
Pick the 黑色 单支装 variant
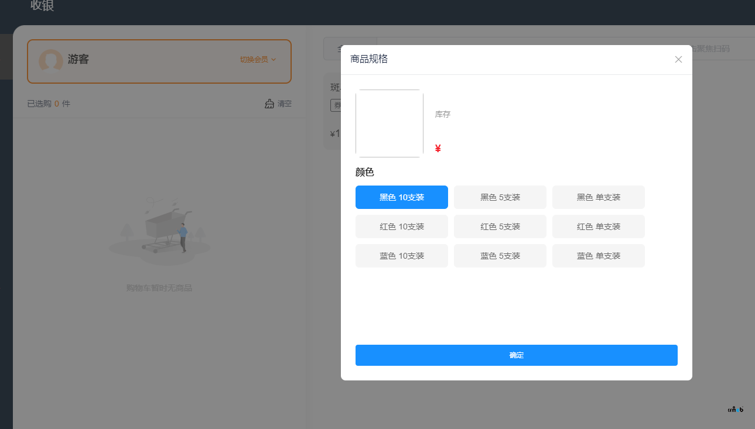coord(599,197)
